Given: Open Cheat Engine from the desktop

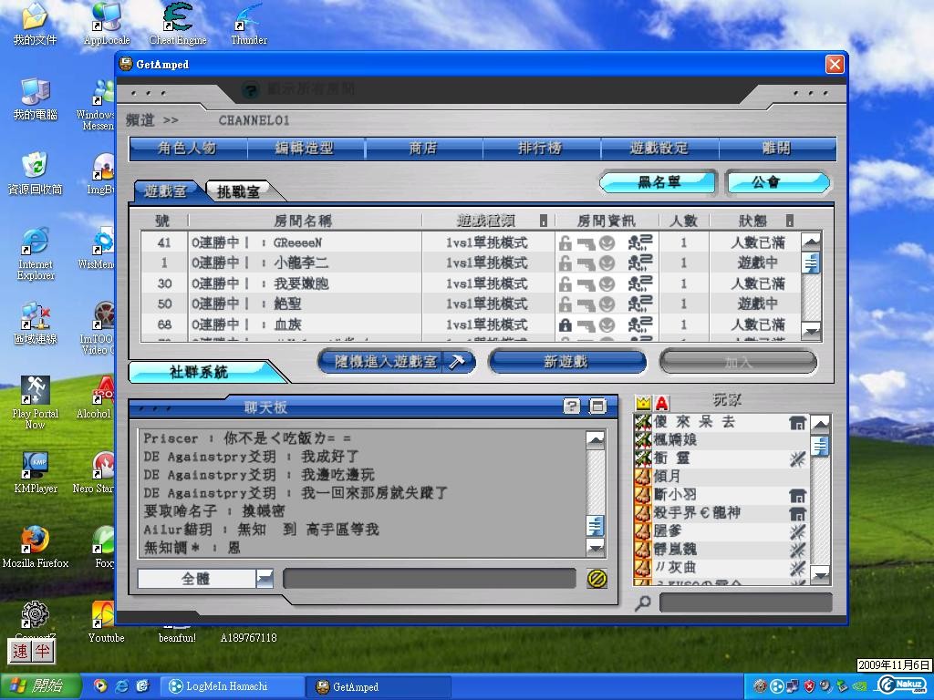Looking at the screenshot, I should pyautogui.click(x=178, y=24).
